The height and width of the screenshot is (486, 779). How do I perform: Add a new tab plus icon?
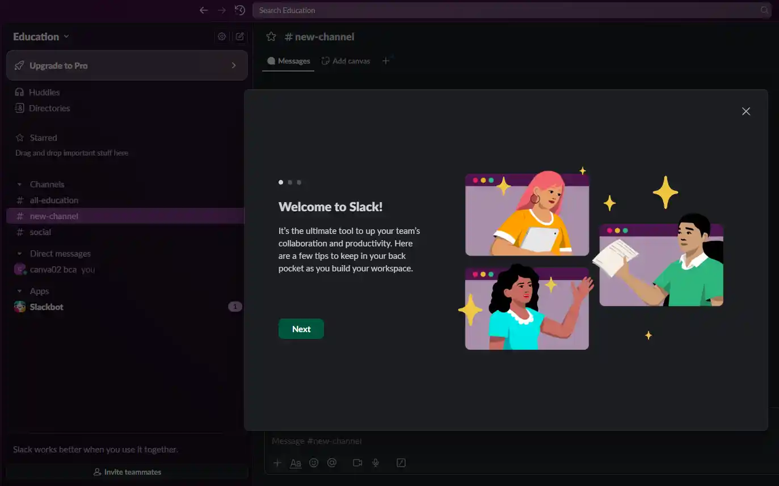click(386, 61)
